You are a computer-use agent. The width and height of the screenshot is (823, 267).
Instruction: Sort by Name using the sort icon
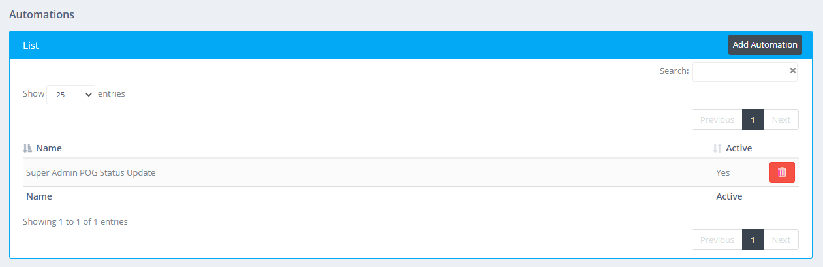(x=27, y=148)
